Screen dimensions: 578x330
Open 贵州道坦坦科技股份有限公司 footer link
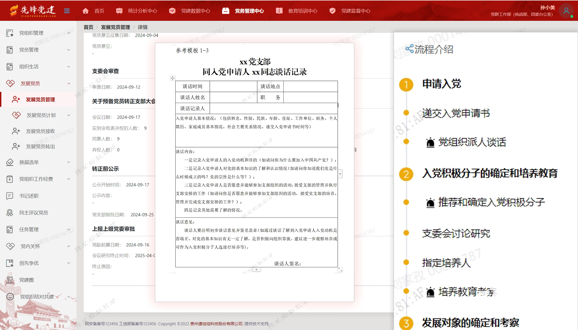point(217,324)
